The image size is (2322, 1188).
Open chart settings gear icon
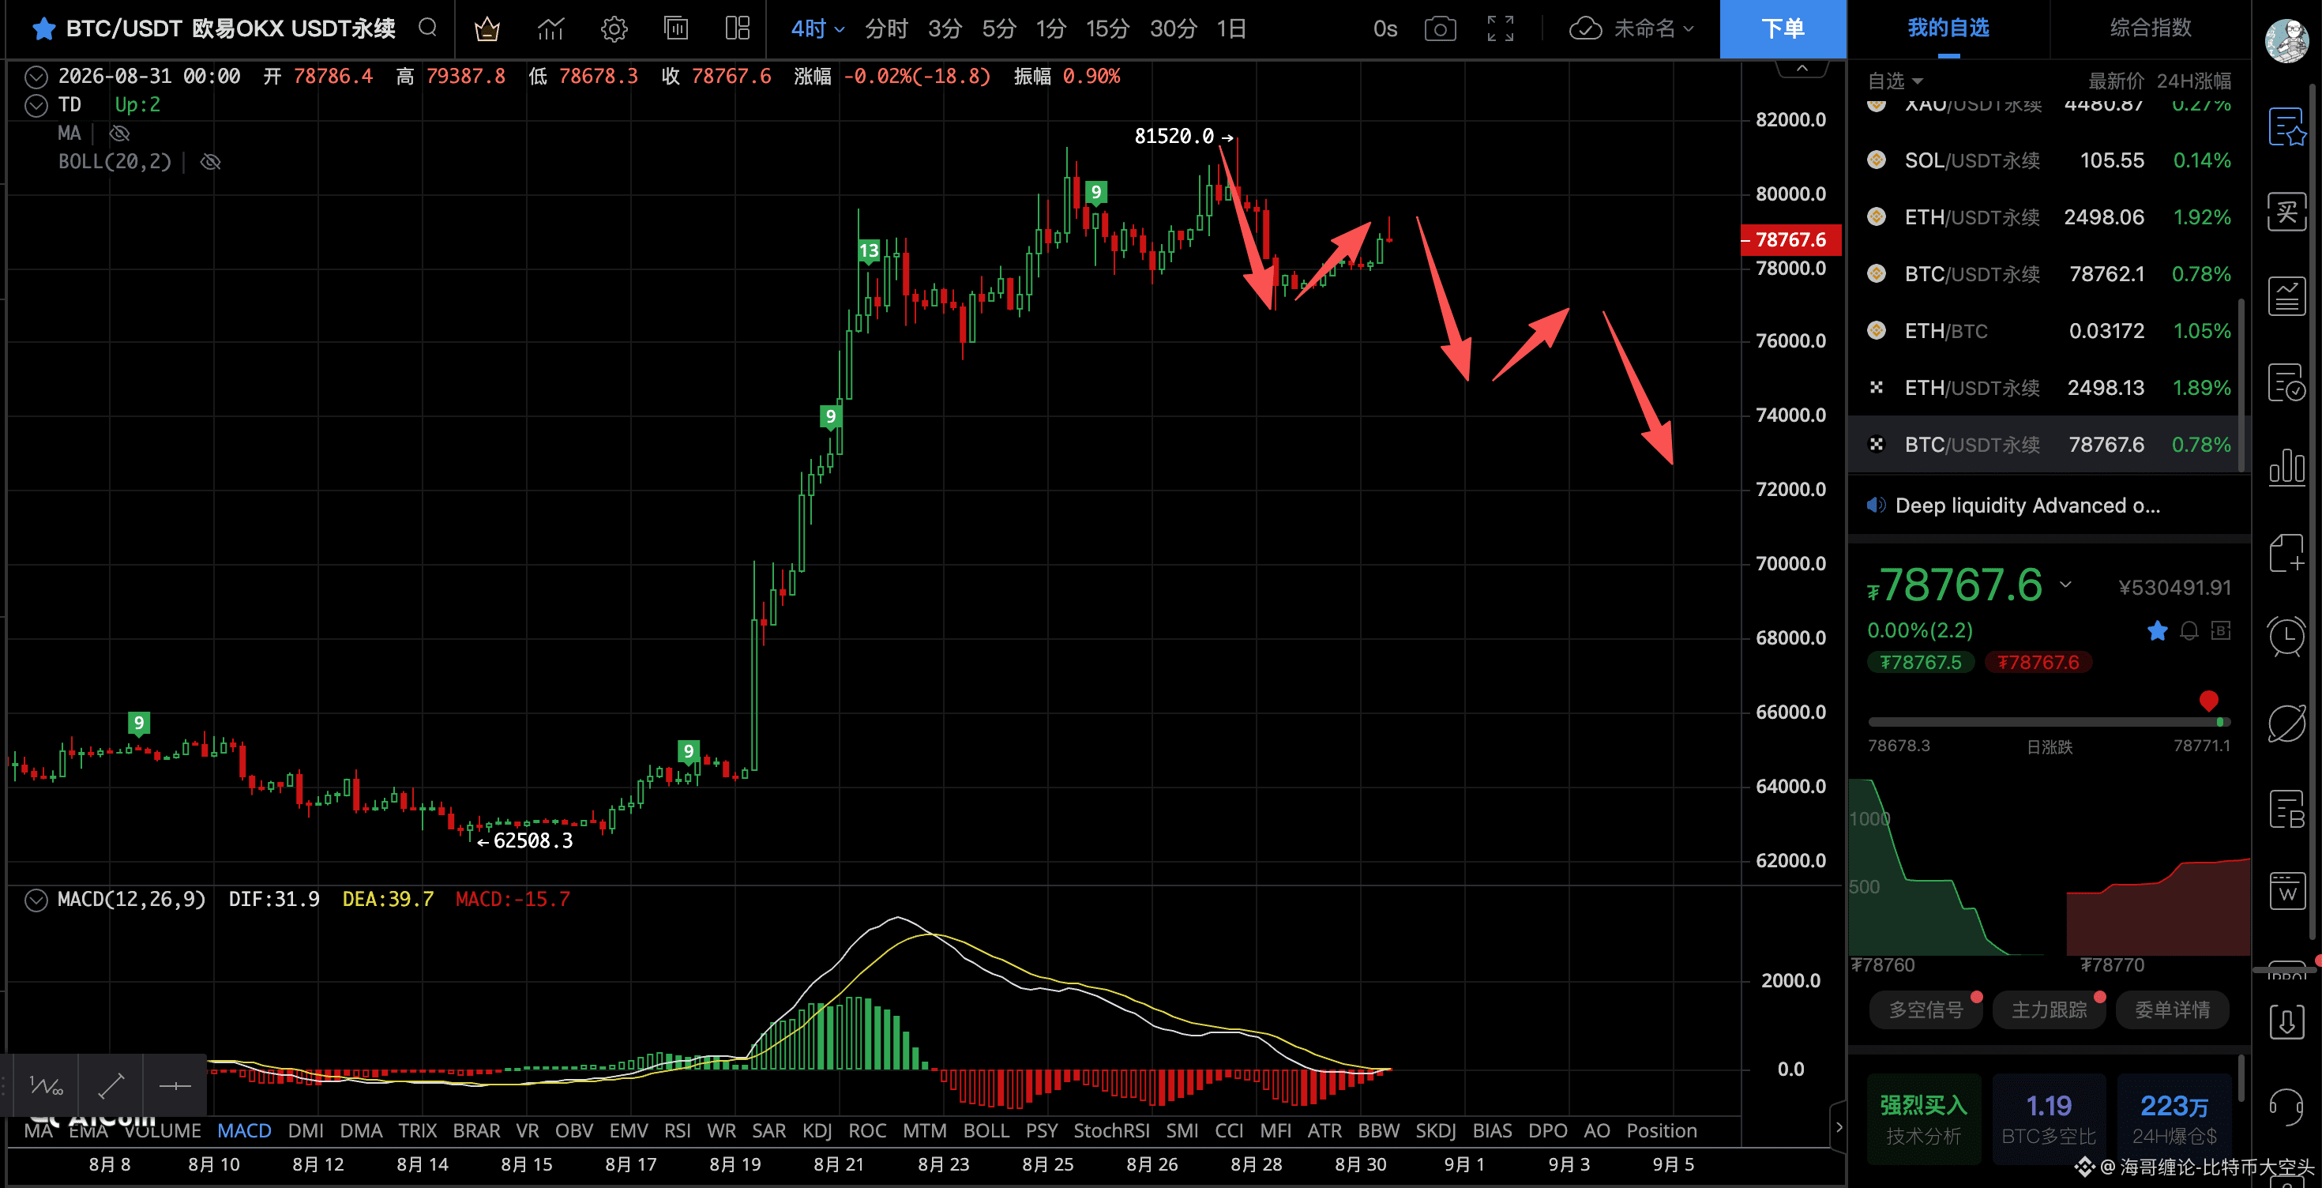(x=614, y=29)
